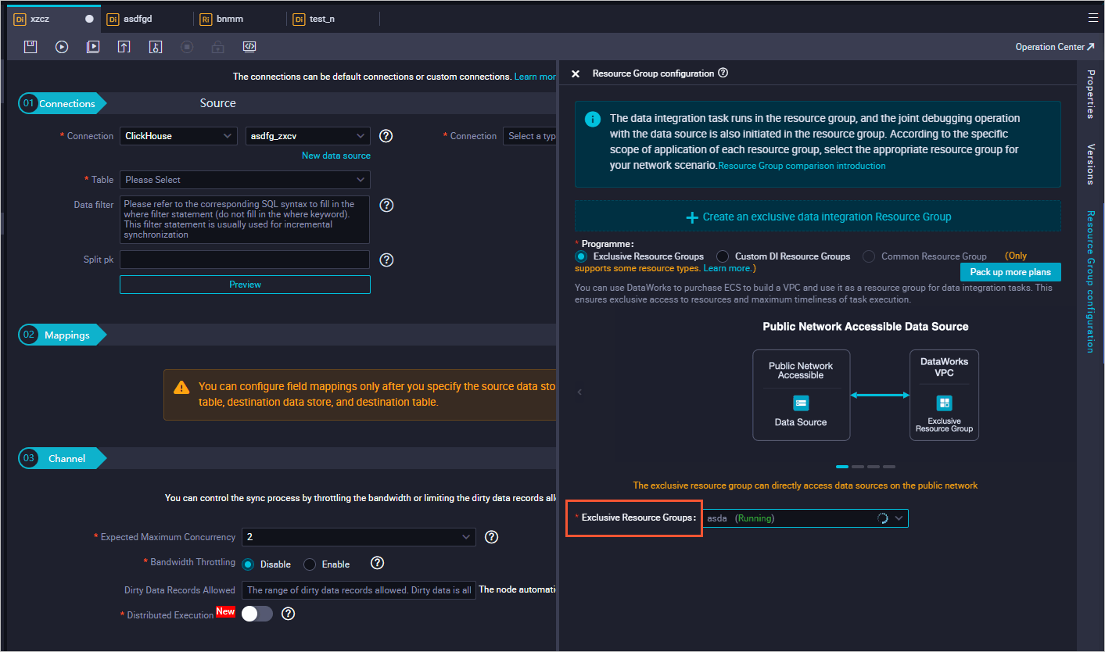This screenshot has height=652, width=1105.
Task: Click the New data source link
Action: click(x=336, y=156)
